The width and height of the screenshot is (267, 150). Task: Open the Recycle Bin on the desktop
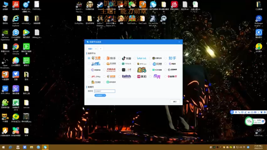[5, 20]
